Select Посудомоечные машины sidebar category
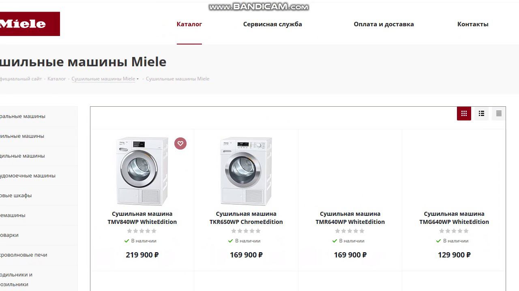Image resolution: width=519 pixels, height=291 pixels. [x=28, y=176]
